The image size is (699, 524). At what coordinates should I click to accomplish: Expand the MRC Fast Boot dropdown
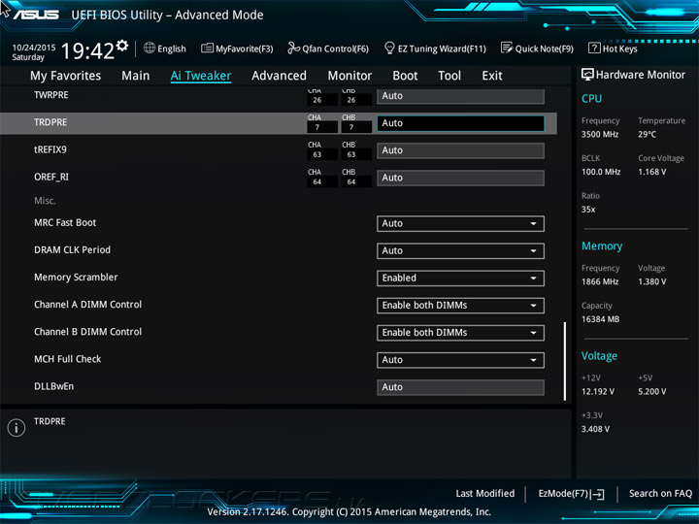point(460,224)
